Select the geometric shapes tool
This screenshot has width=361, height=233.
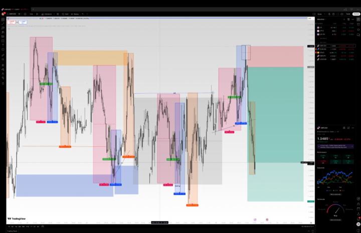(x=3, y=41)
